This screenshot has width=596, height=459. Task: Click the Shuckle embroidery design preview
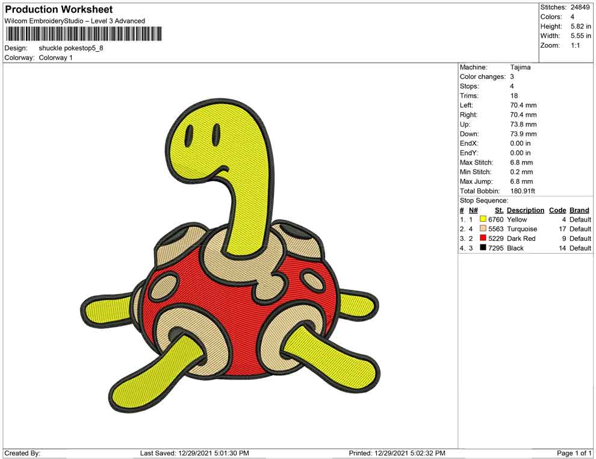(x=230, y=257)
